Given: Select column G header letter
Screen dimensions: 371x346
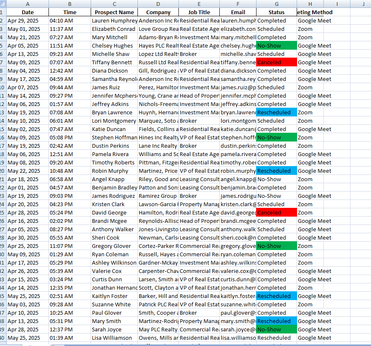Looking at the screenshot, I should point(277,4).
